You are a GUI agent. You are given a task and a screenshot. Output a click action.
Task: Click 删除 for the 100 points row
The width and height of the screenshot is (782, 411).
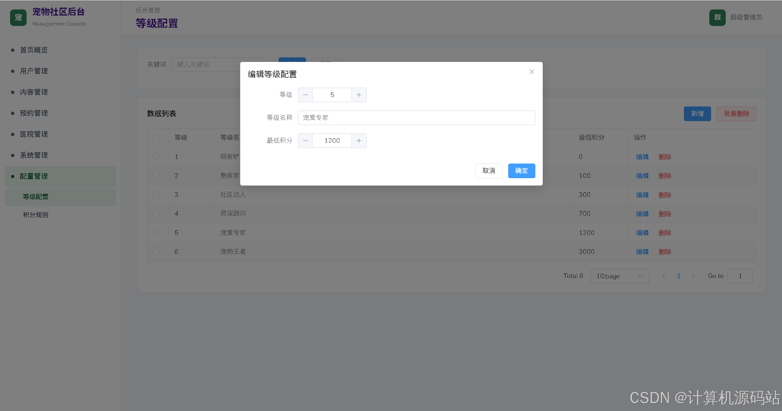click(x=665, y=176)
